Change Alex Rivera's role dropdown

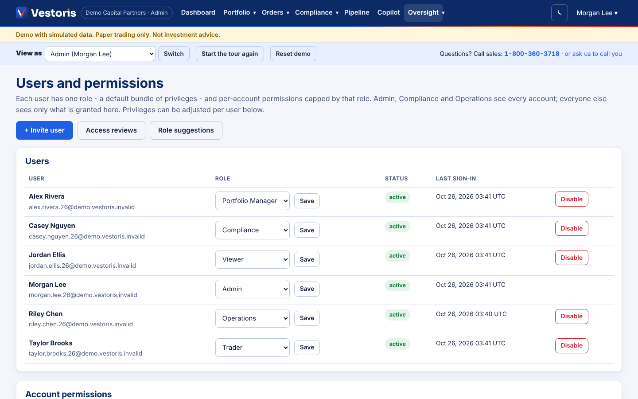253,201
